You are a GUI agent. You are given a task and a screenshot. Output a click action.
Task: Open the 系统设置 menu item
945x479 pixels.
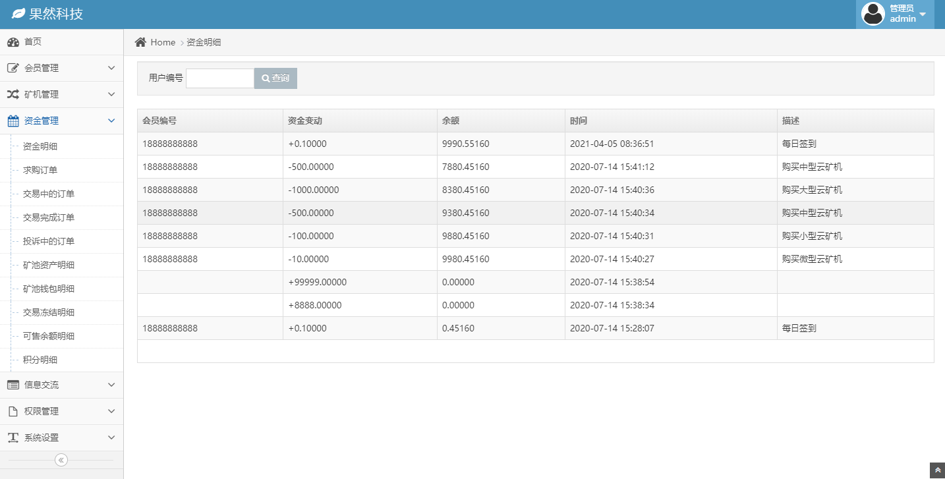61,437
